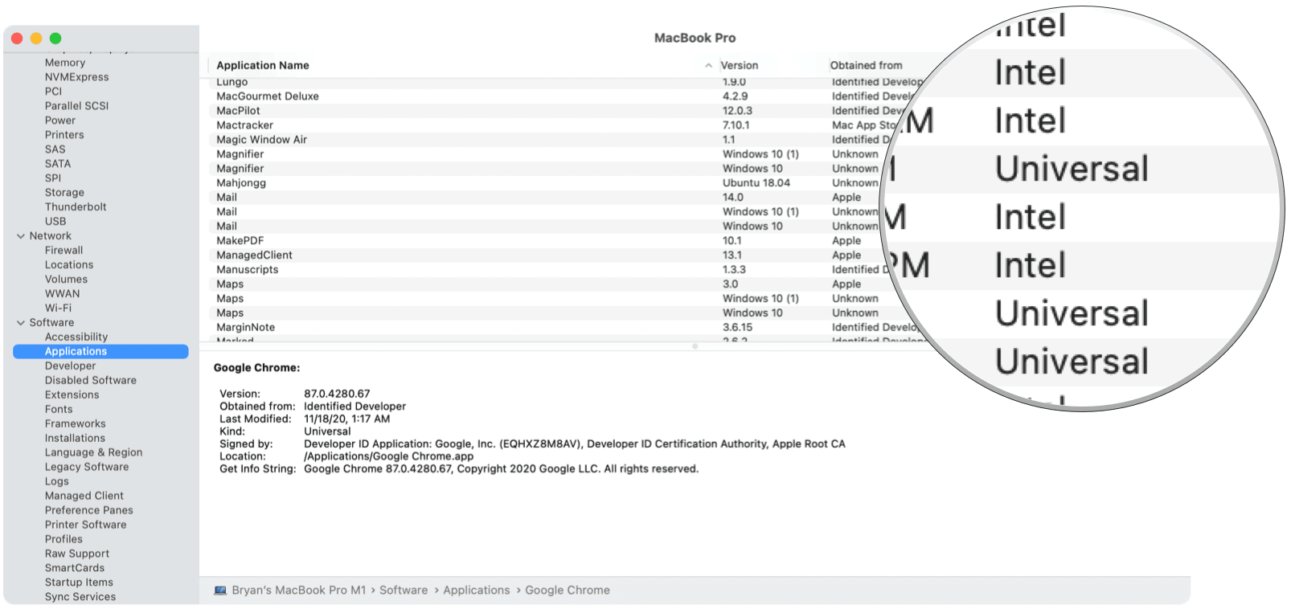Select Legacy Software in sidebar
The image size is (1291, 609).
(87, 468)
